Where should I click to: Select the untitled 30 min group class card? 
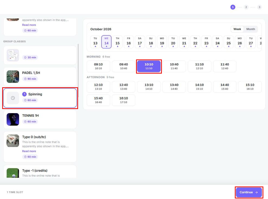tap(40, 55)
